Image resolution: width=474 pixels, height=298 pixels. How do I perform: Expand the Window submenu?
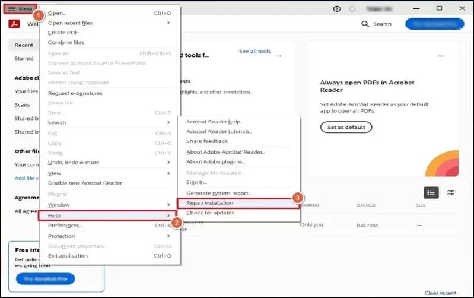pos(109,205)
